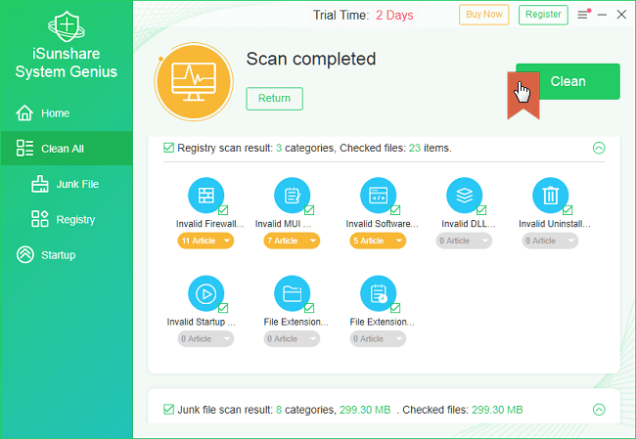Open the Invalid DLL 0 Article dropdown
Viewport: 636px width, 439px height.
click(464, 241)
